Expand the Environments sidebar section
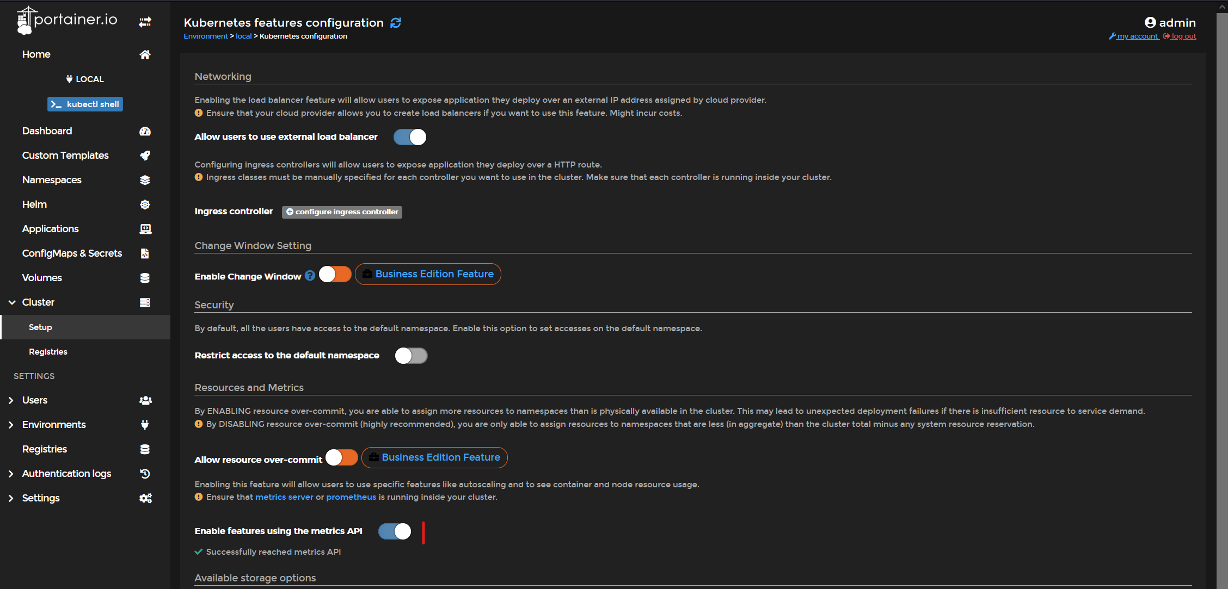The height and width of the screenshot is (589, 1228). pyautogui.click(x=11, y=425)
